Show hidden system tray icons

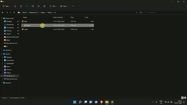[153, 102]
